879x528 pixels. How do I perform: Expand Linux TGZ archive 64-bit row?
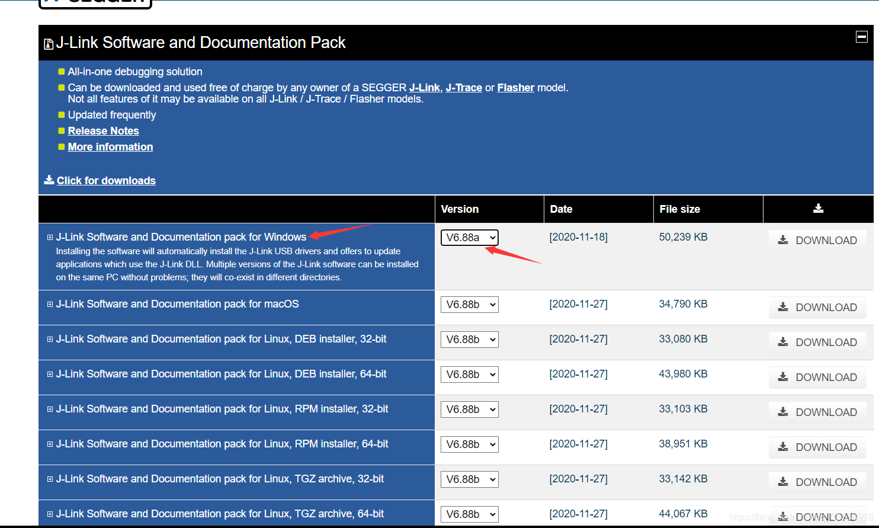50,514
